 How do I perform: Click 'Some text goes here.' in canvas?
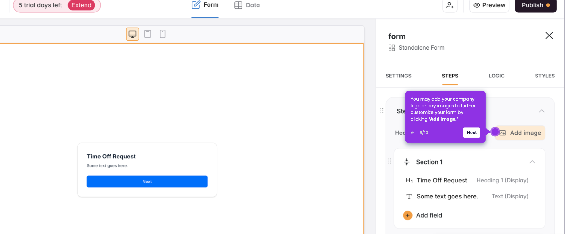(107, 166)
